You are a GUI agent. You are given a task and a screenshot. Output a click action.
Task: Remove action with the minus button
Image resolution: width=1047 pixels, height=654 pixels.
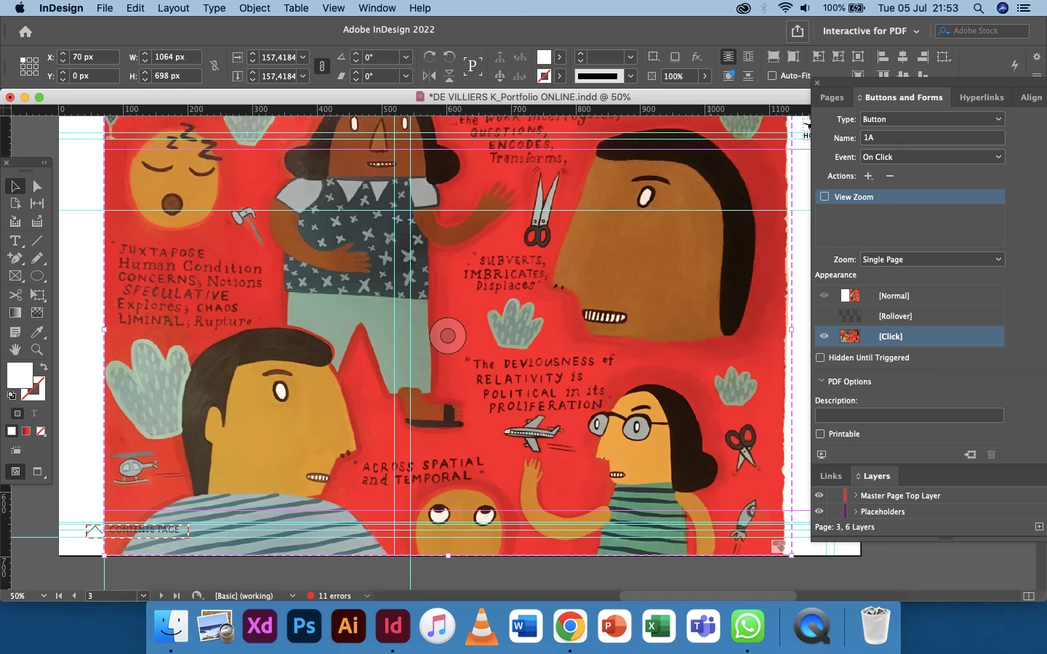click(x=890, y=176)
